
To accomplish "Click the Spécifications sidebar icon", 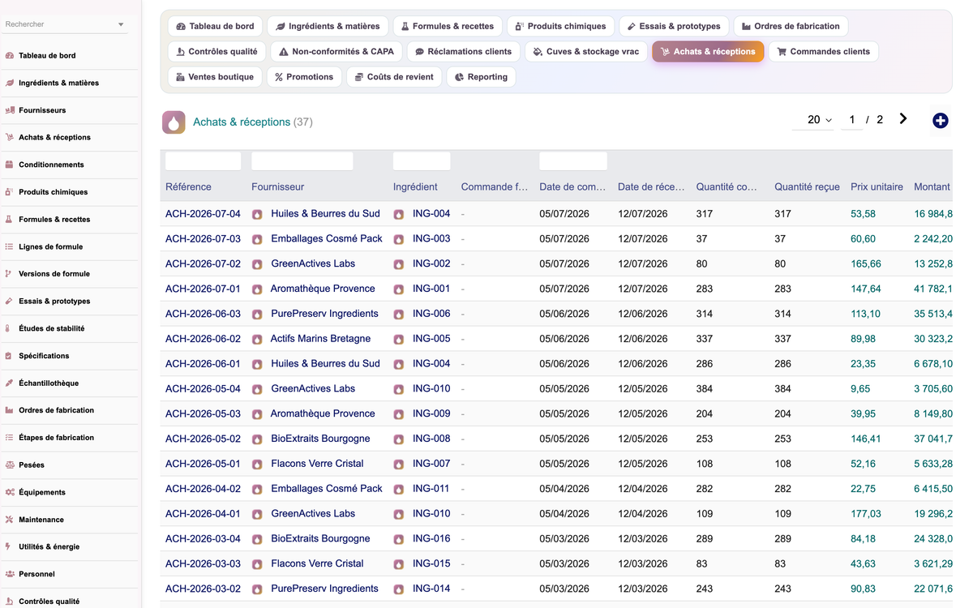I will [x=10, y=356].
